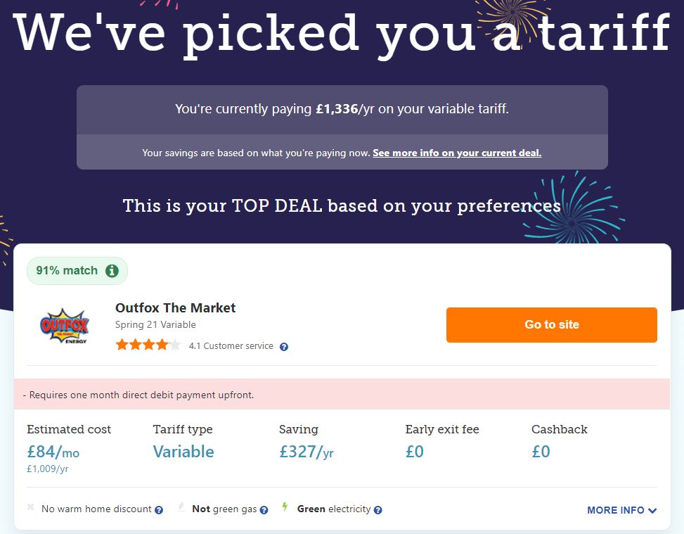684x534 pixels.
Task: Click the Customer service help icon
Action: tap(284, 347)
